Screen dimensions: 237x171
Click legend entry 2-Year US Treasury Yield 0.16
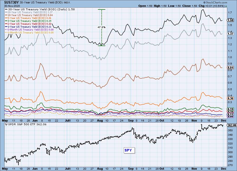click(28, 24)
